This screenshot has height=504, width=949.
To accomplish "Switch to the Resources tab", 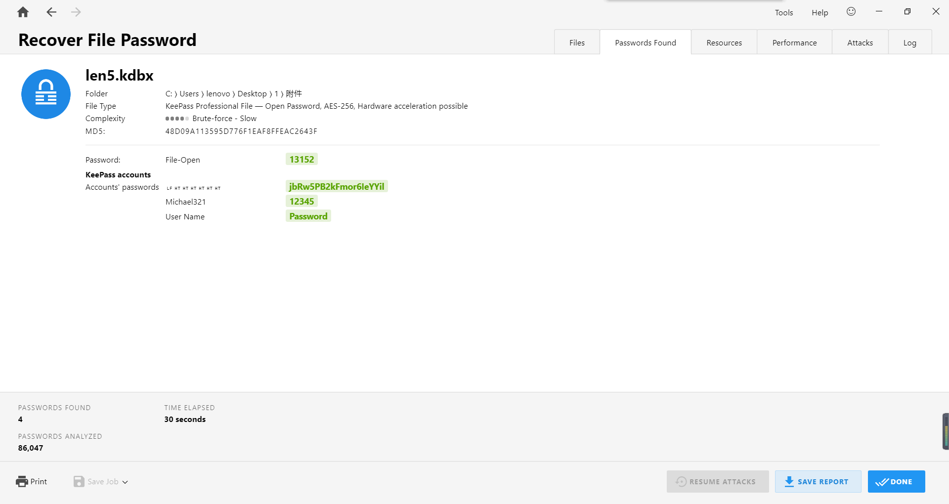I will coord(724,42).
